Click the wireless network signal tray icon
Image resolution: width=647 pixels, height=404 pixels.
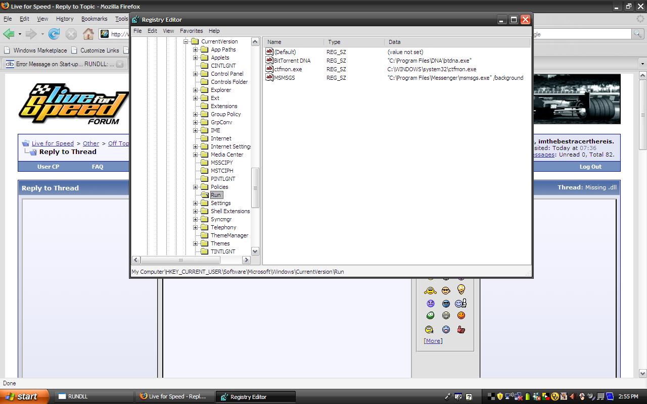tap(510, 396)
